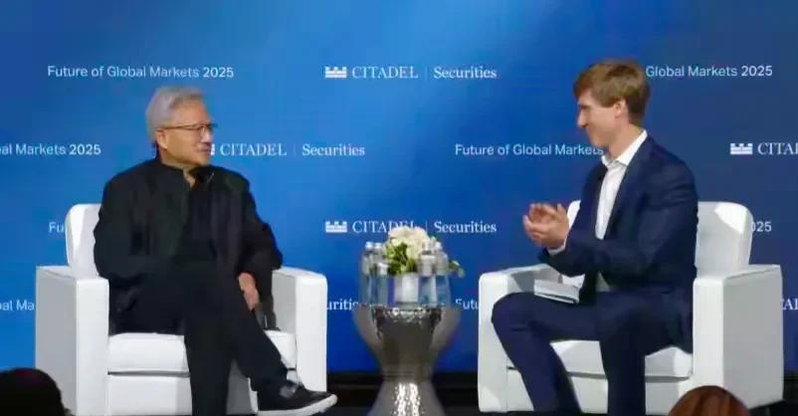Click the castle logo behind the clapping man's chair
The height and width of the screenshot is (416, 798).
[741, 148]
